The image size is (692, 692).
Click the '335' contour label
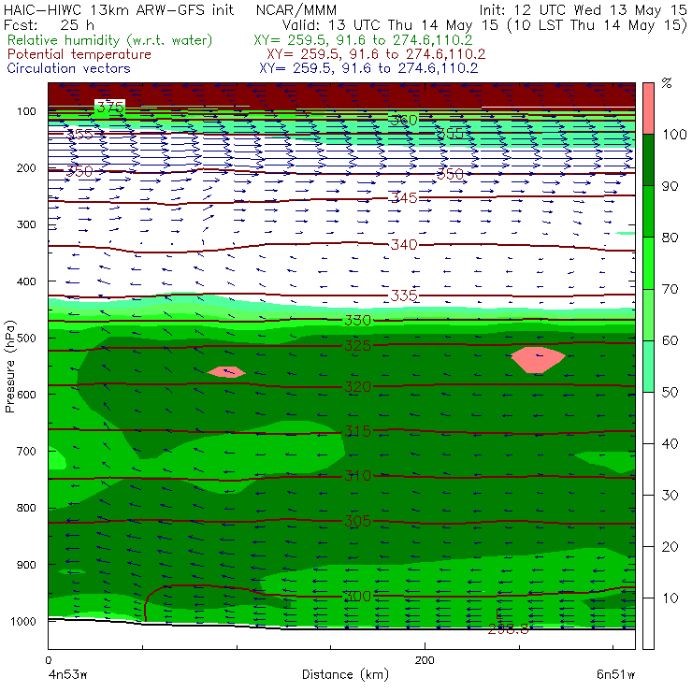pos(404,296)
